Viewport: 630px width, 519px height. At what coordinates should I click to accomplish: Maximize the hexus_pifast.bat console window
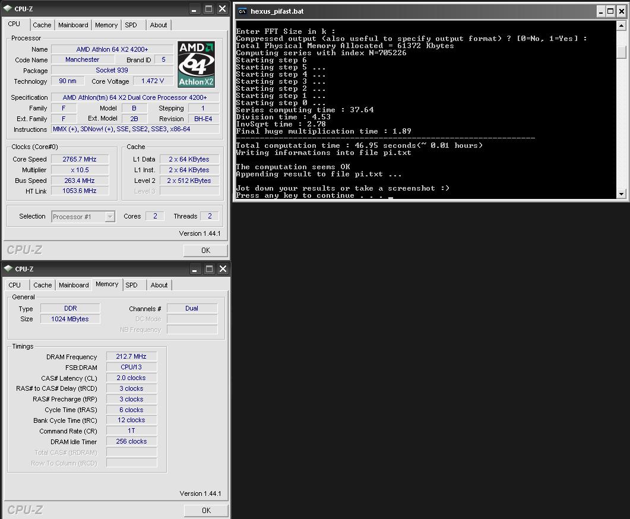coord(610,11)
